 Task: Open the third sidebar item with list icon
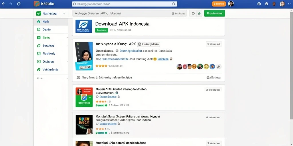coord(51,38)
